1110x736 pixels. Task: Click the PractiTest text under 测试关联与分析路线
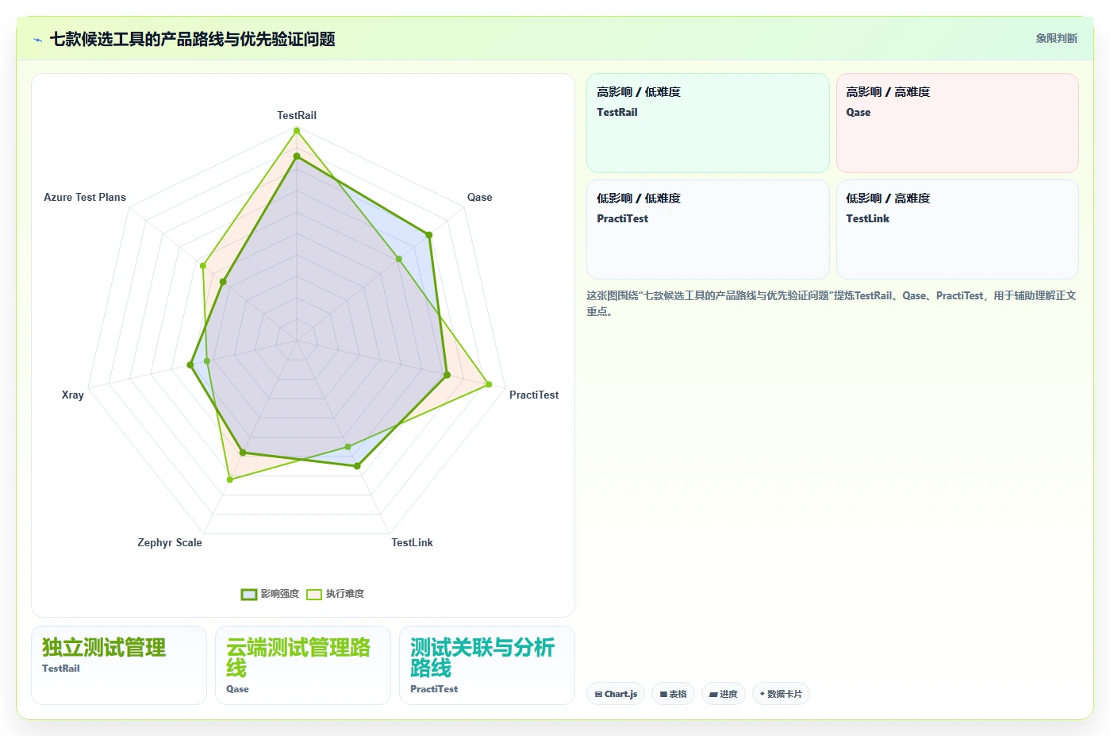pos(434,689)
